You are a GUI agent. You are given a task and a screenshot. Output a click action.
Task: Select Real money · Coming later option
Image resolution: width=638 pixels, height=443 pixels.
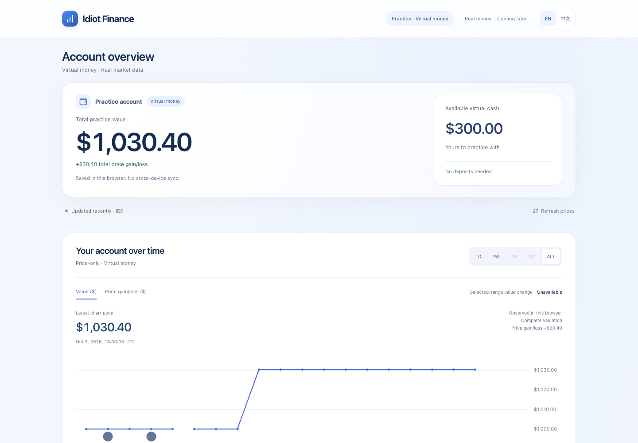click(x=496, y=19)
